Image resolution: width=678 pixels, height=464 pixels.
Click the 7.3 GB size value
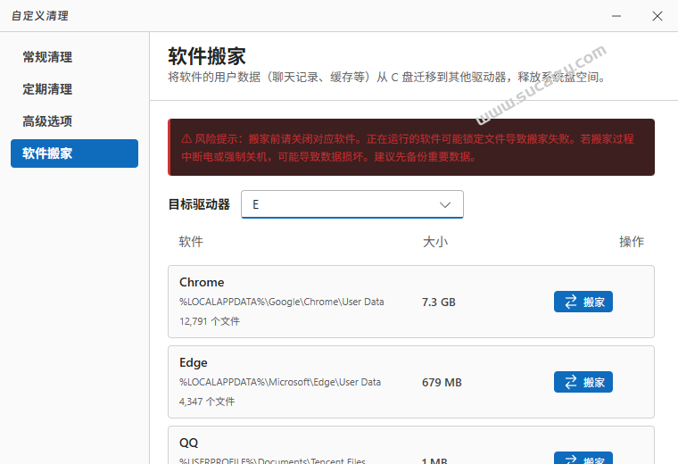438,302
